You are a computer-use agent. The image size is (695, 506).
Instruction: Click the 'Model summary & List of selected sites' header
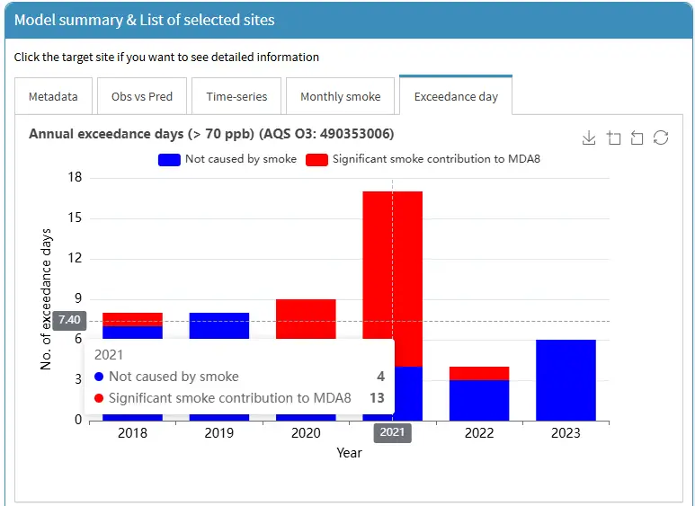[x=145, y=20]
